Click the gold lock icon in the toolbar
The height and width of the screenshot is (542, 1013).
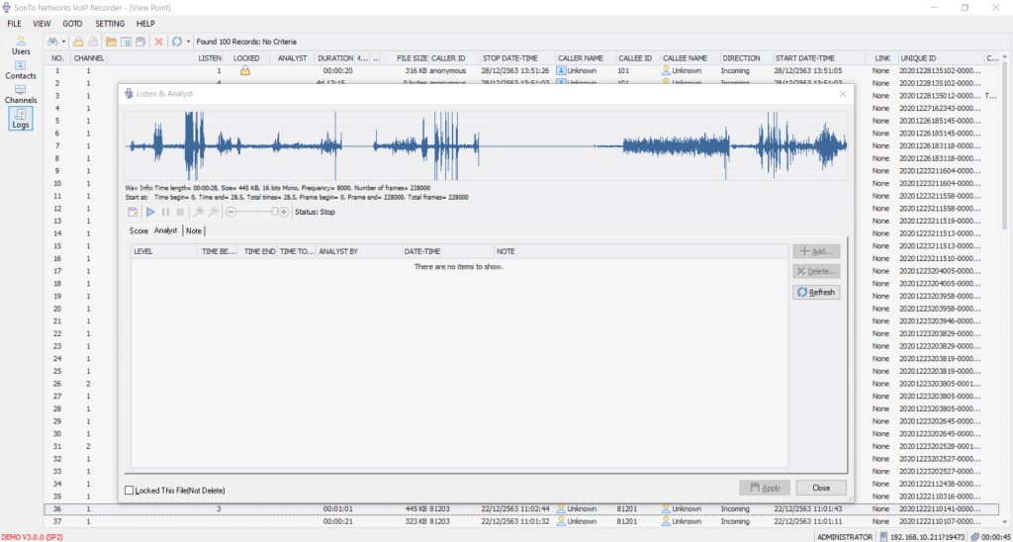click(x=78, y=42)
